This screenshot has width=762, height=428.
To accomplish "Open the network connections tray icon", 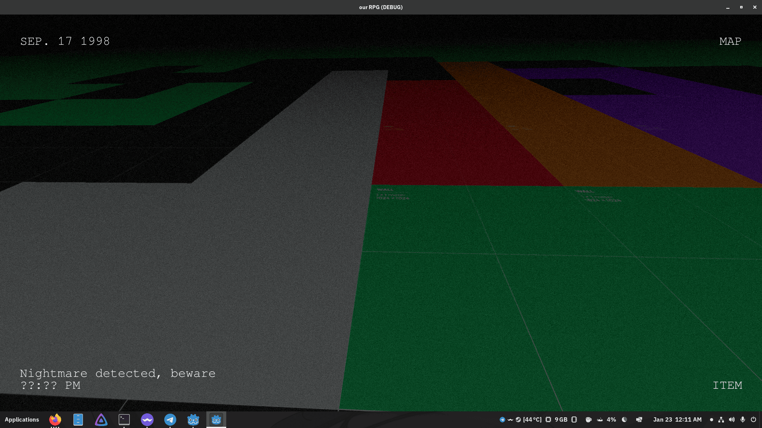I will point(721,419).
